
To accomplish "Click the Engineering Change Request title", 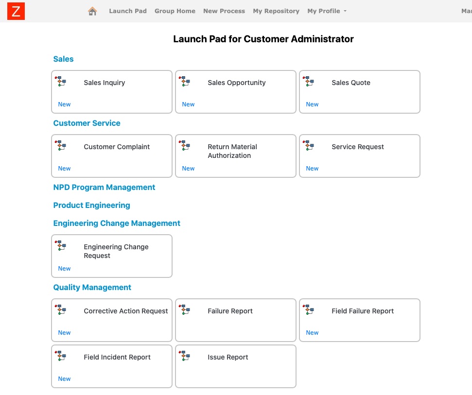I will (116, 251).
